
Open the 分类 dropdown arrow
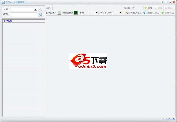36,9
